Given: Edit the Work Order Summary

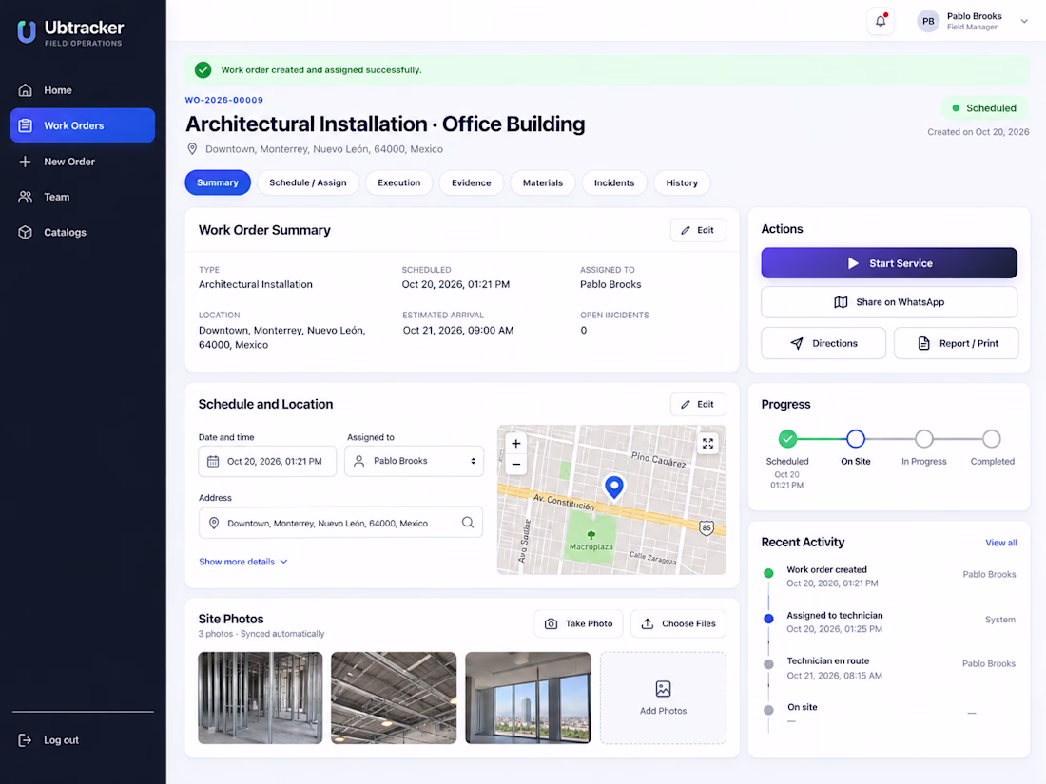Looking at the screenshot, I should click(698, 230).
